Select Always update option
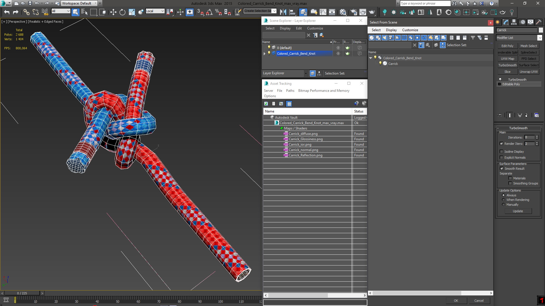This screenshot has height=306, width=545. (503, 195)
